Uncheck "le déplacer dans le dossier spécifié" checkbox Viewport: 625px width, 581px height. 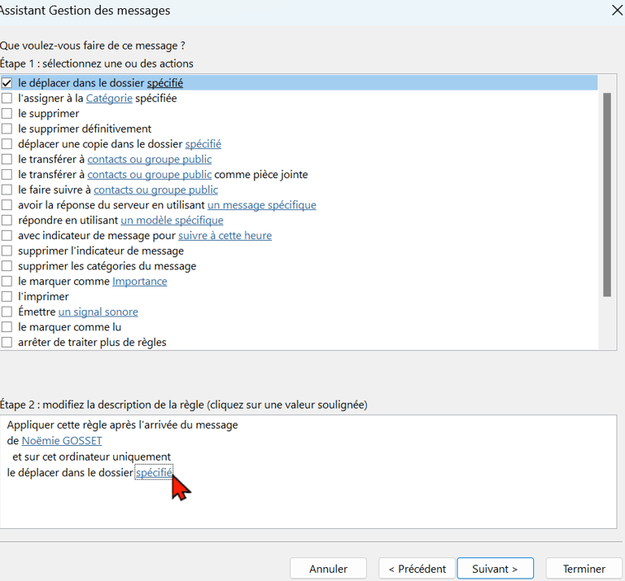[7, 83]
